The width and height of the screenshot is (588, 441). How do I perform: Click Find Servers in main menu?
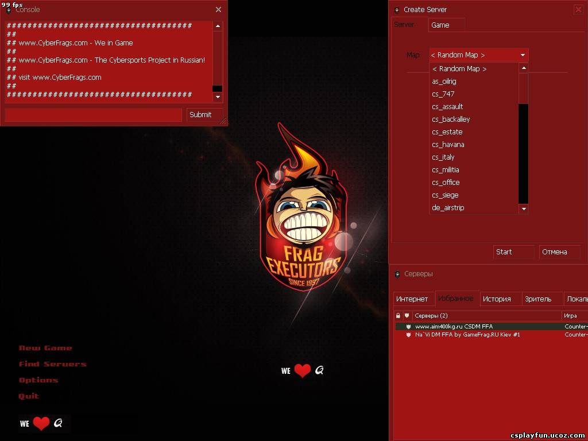point(52,364)
